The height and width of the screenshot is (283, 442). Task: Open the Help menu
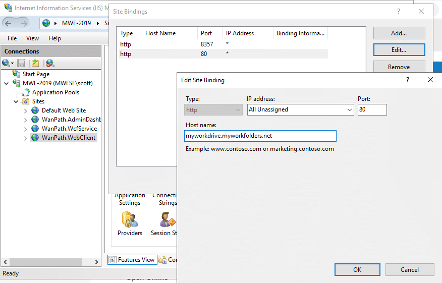pyautogui.click(x=54, y=38)
